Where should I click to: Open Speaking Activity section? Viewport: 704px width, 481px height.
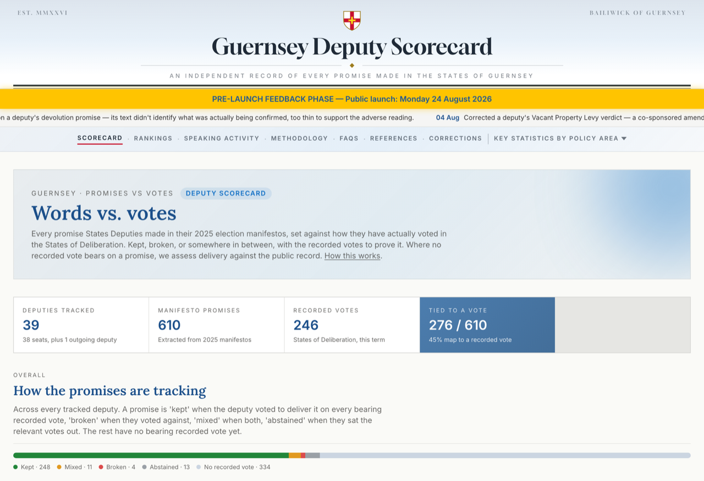pyautogui.click(x=222, y=138)
